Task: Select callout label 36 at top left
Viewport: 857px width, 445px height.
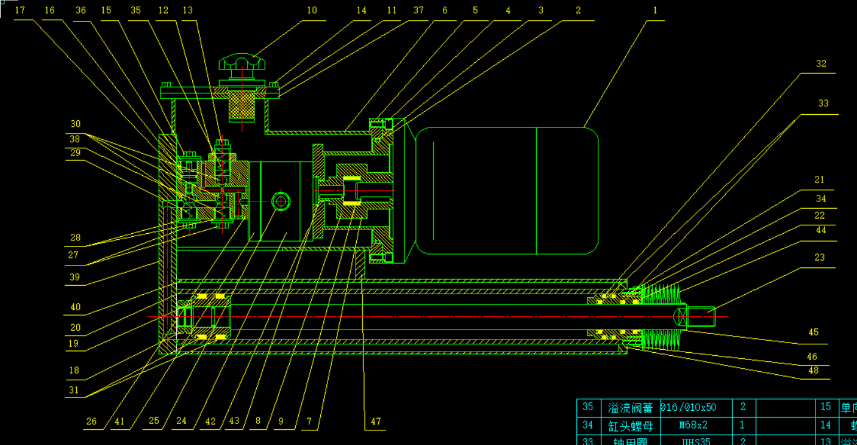Action: [81, 10]
